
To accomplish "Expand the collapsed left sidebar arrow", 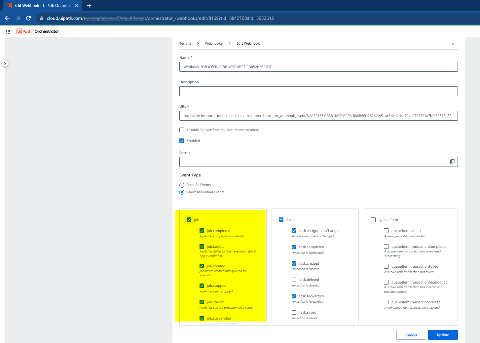I will [5, 63].
